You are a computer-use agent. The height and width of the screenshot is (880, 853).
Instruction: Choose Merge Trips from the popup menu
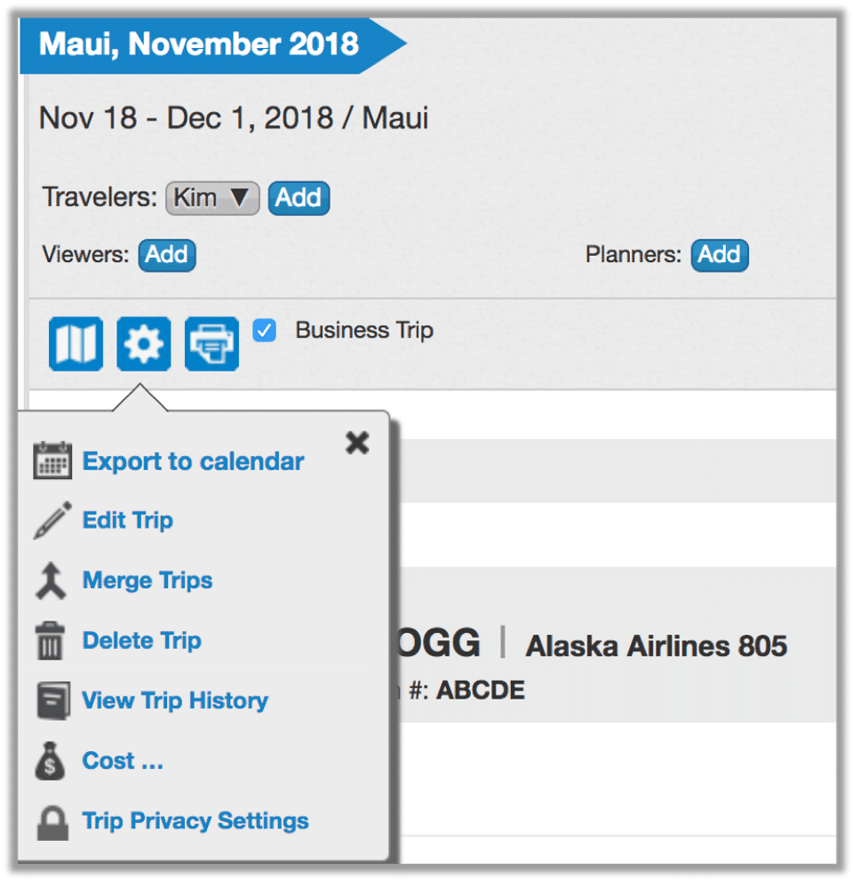147,580
